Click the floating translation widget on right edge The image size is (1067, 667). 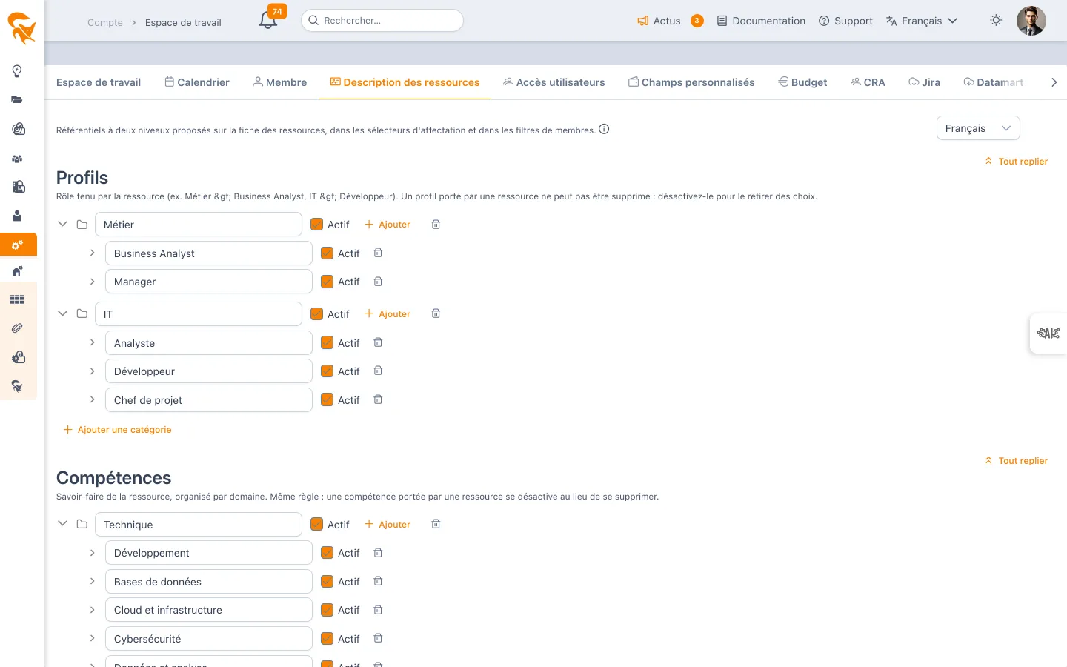[1048, 333]
